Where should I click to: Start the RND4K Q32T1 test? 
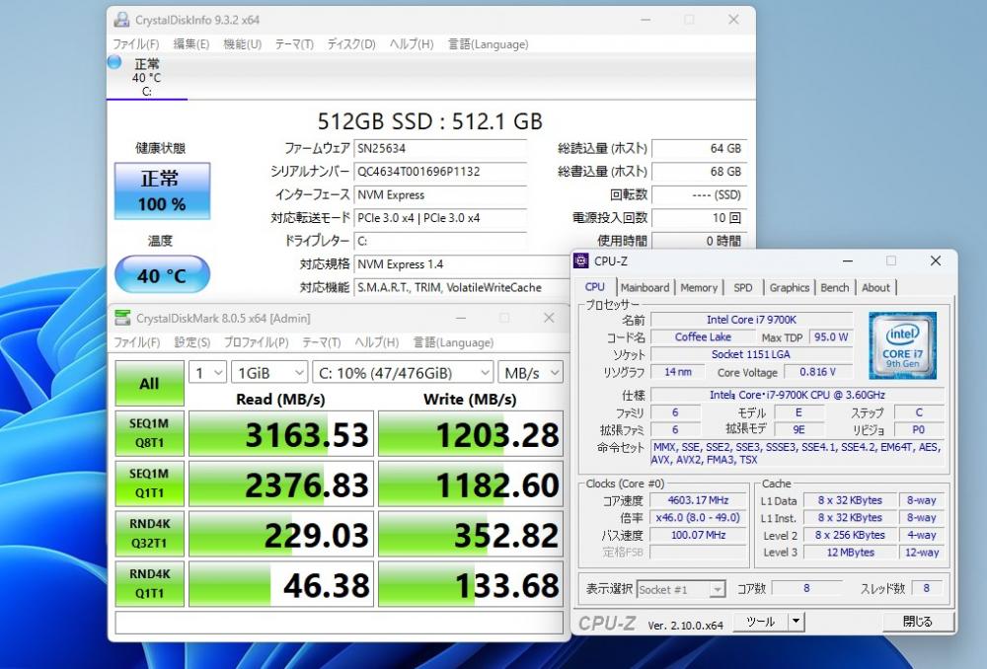(x=149, y=534)
